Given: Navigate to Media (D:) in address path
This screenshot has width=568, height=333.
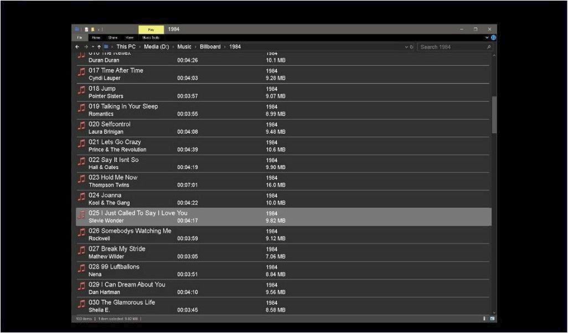Looking at the screenshot, I should (x=156, y=47).
